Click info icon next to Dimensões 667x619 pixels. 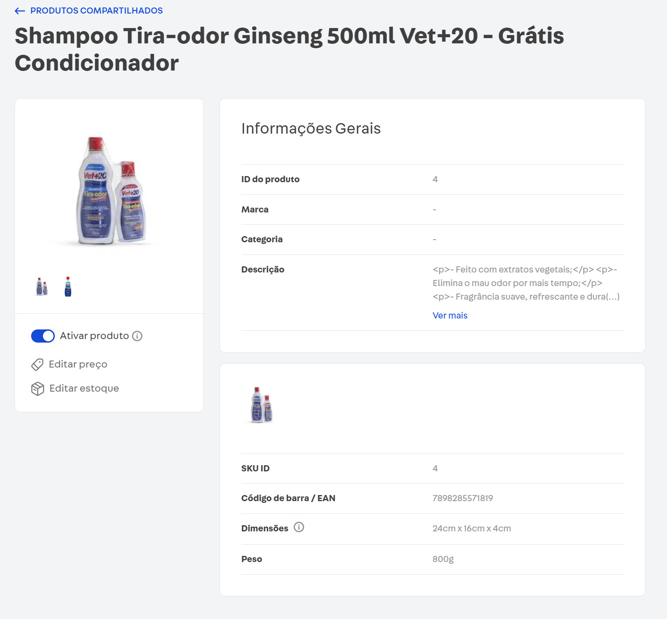point(299,527)
